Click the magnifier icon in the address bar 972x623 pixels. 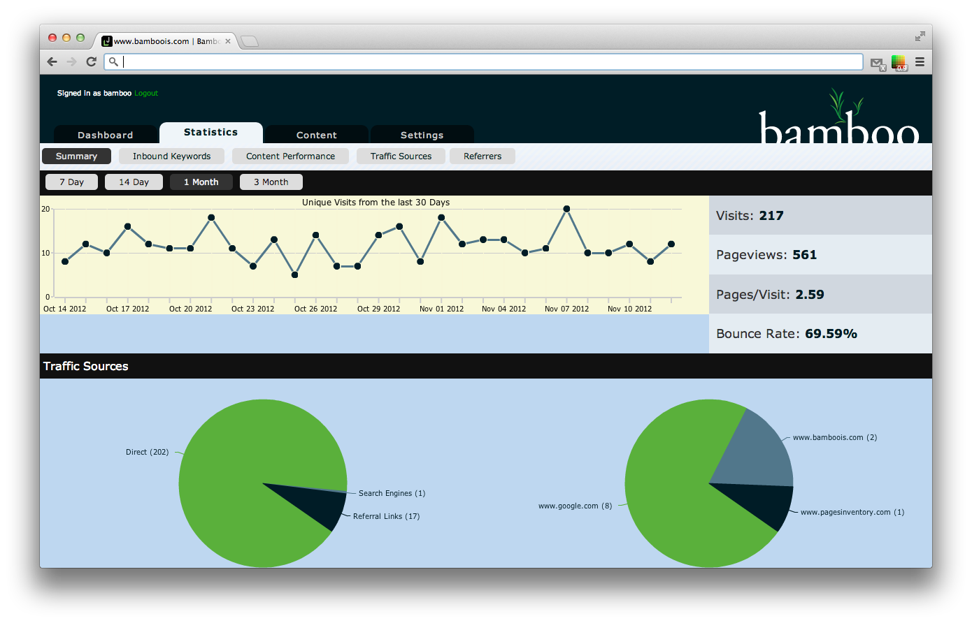tap(113, 62)
